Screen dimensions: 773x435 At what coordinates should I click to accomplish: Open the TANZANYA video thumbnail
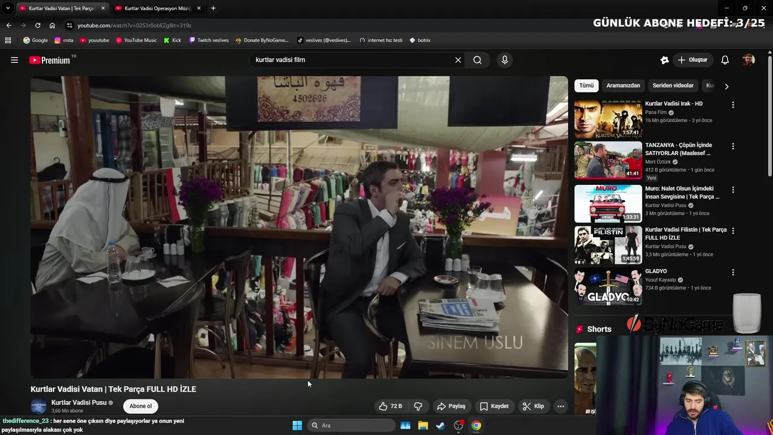pos(608,161)
